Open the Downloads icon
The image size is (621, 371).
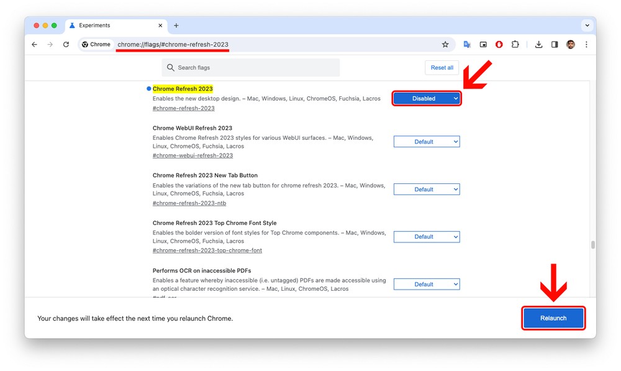point(538,44)
